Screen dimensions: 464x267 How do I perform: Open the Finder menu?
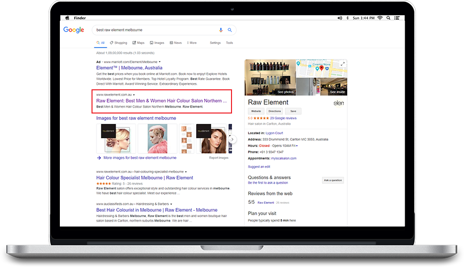80,18
